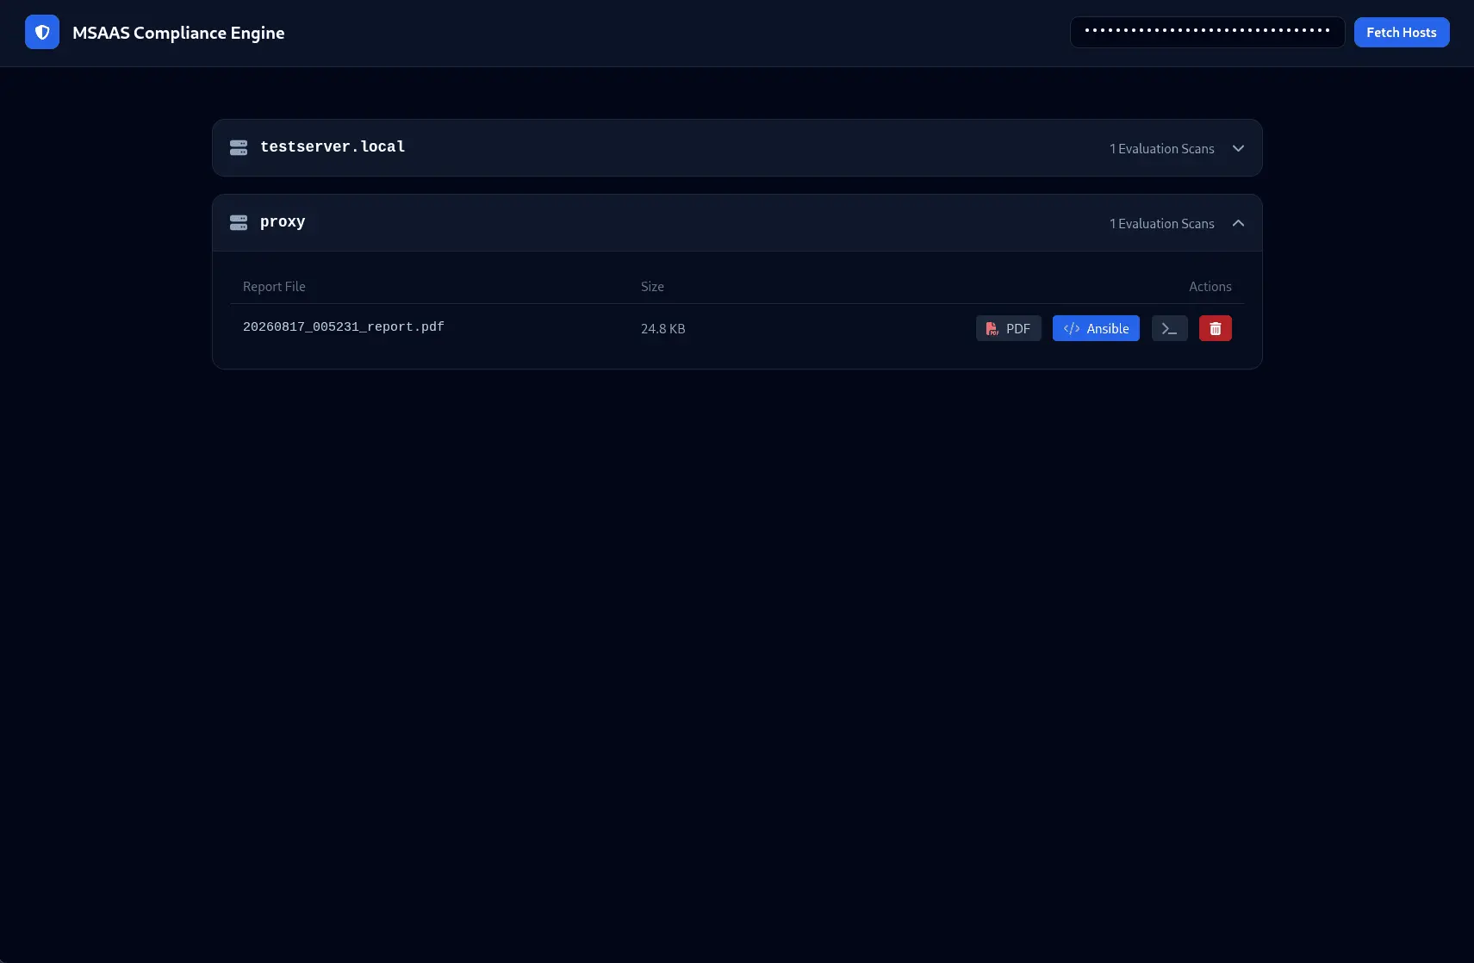1474x963 pixels.
Task: Click the proxy host name
Action: click(283, 222)
